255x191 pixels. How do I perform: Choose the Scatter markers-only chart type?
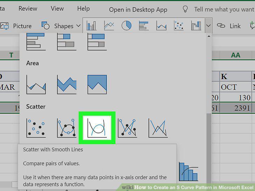[x=36, y=128]
